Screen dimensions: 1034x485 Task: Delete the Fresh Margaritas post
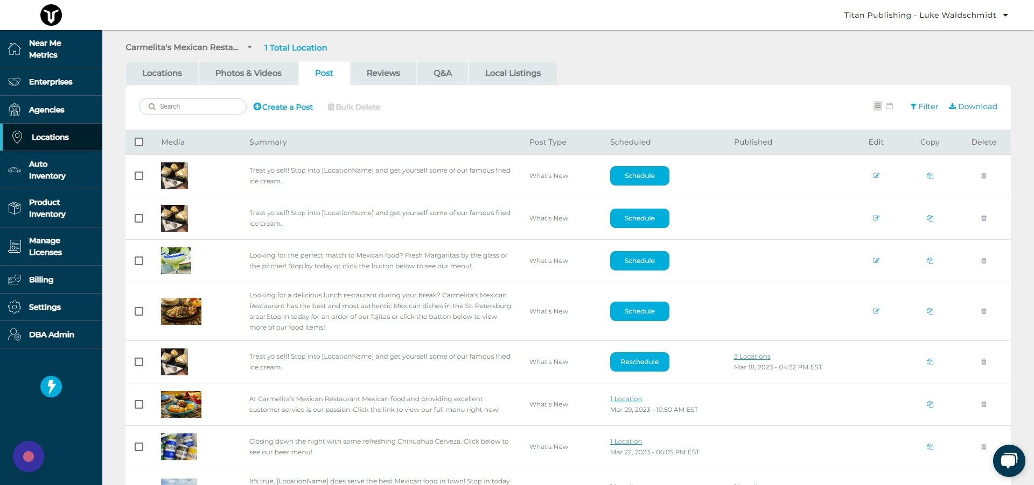coord(984,261)
